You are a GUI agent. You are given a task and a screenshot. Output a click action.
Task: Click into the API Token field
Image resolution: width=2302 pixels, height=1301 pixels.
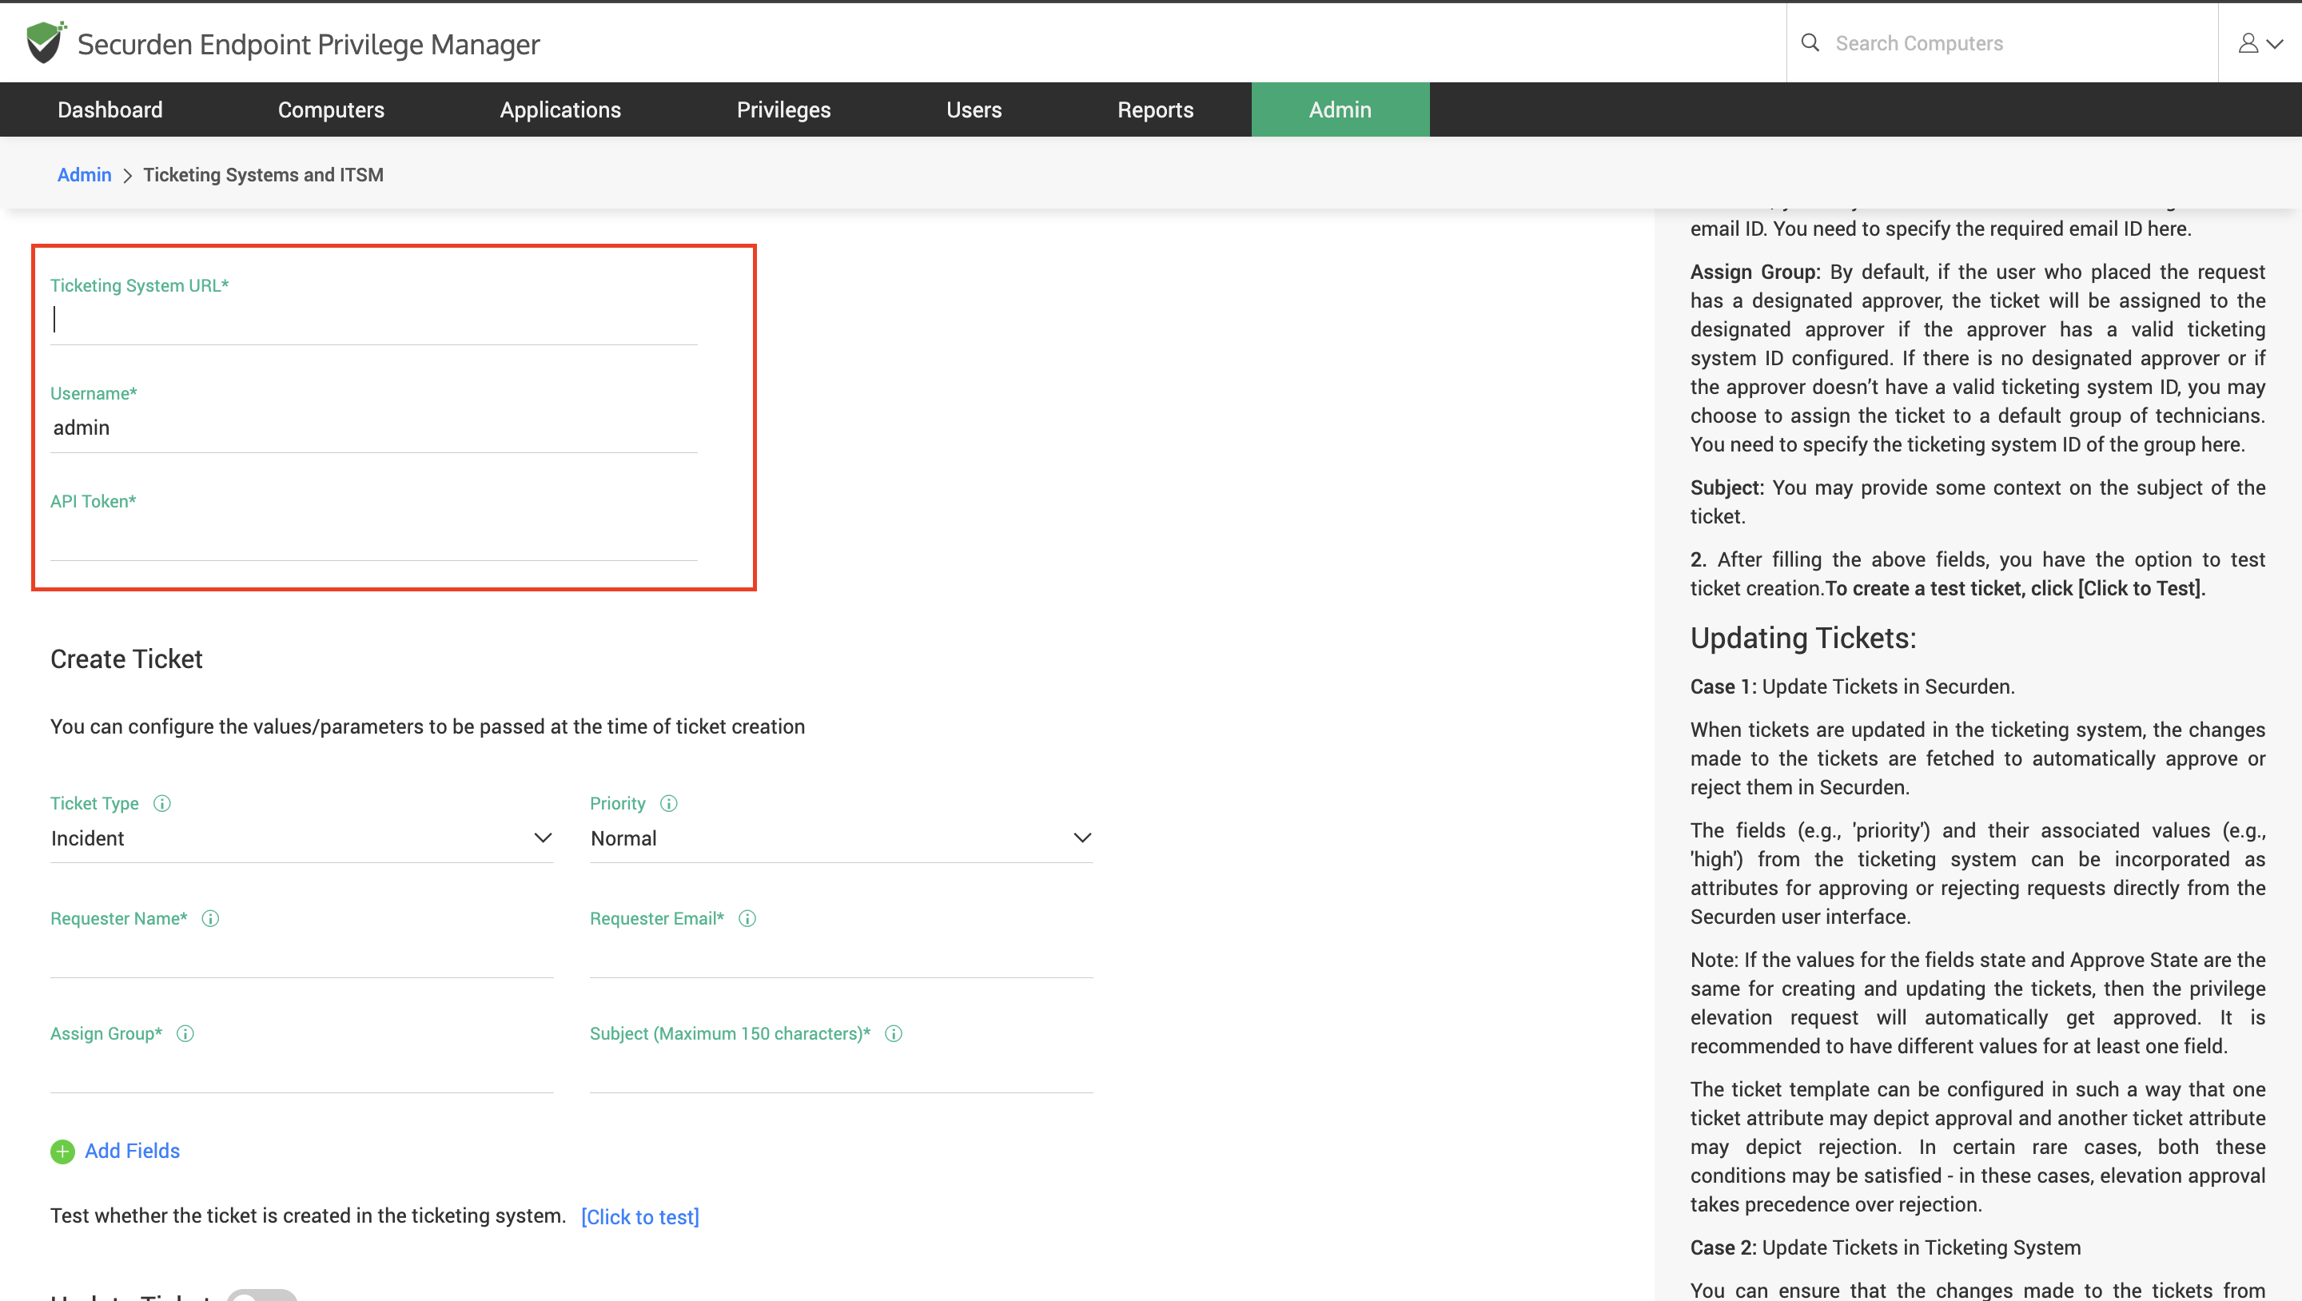[x=373, y=536]
